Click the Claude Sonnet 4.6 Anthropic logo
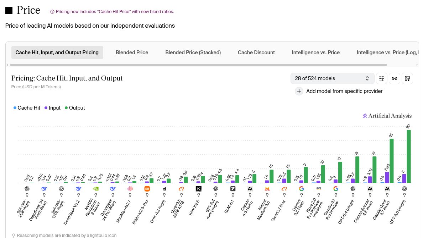423x238 pixels. [370, 189]
